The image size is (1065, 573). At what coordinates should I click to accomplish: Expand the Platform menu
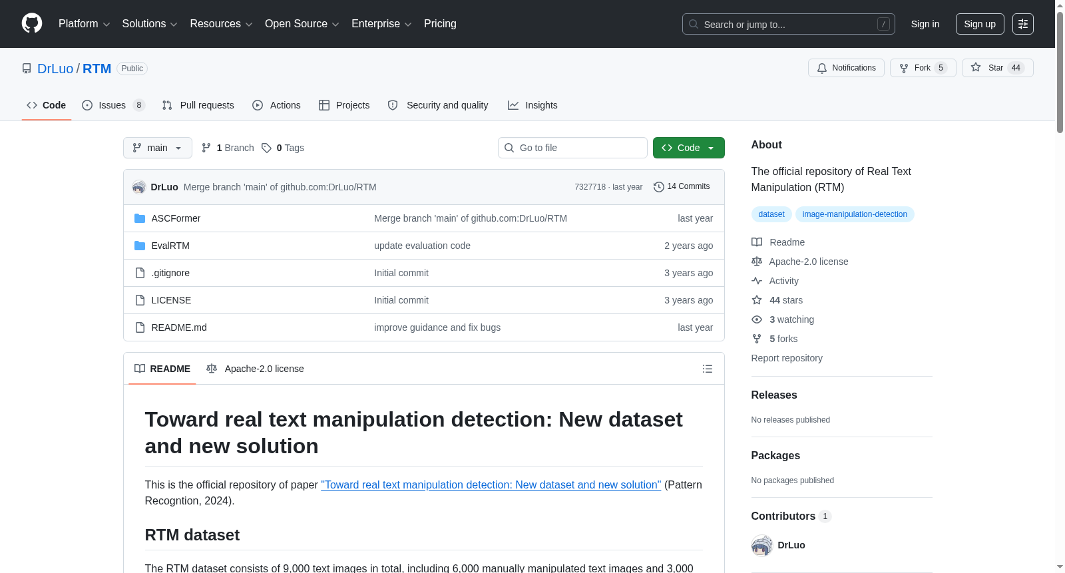(x=85, y=24)
